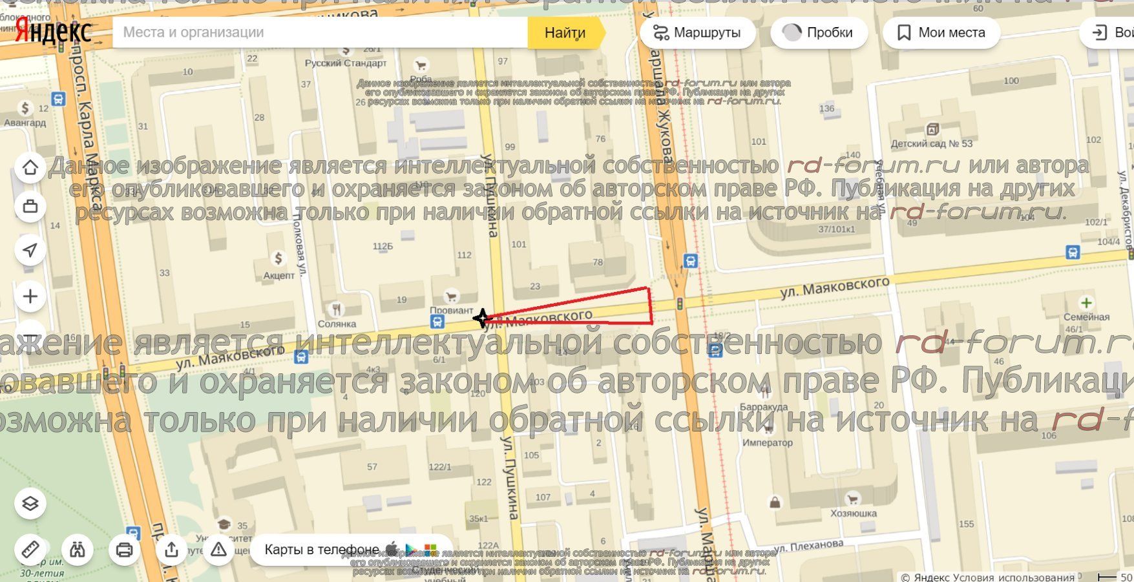Open the Маршруты routes panel
The image size is (1134, 582).
click(x=697, y=33)
